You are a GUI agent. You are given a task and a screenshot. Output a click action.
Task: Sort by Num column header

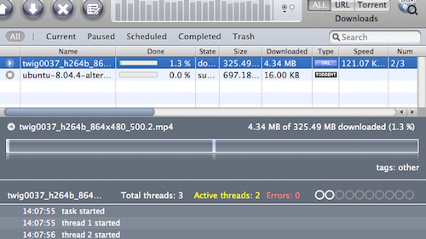tap(405, 51)
